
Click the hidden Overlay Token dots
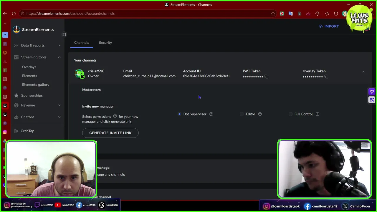pyautogui.click(x=313, y=77)
